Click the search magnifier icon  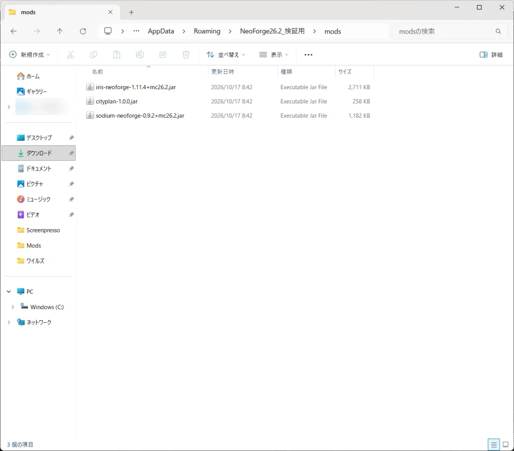point(498,32)
